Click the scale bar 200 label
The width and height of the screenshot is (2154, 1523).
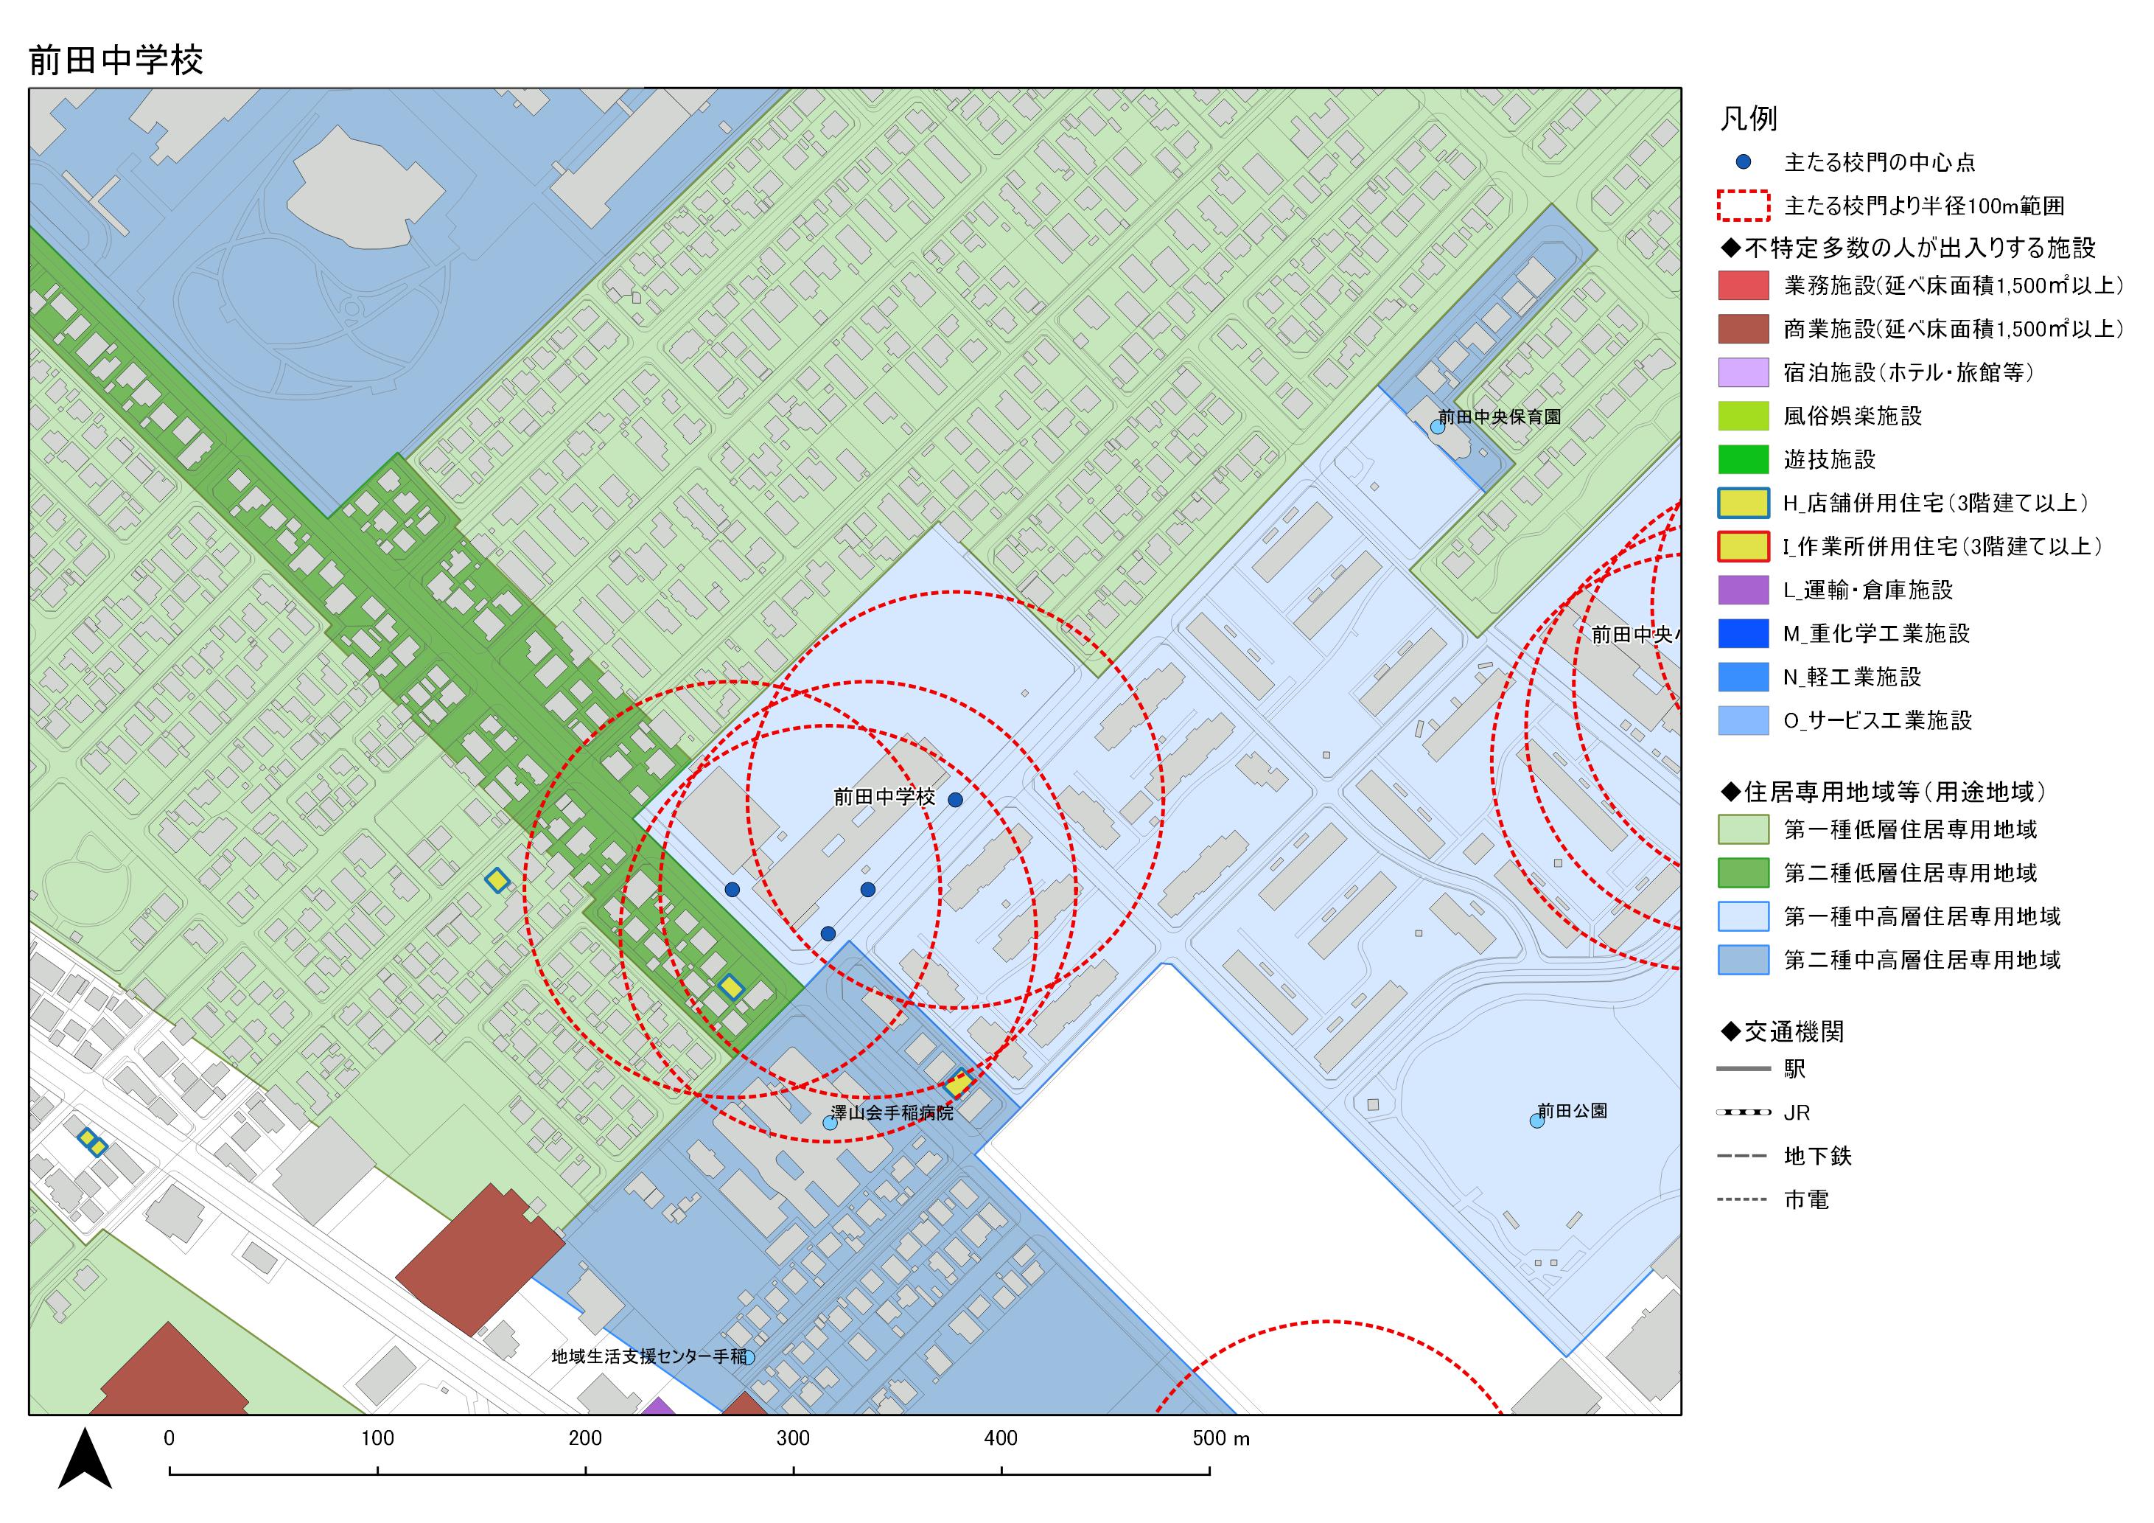coord(585,1438)
